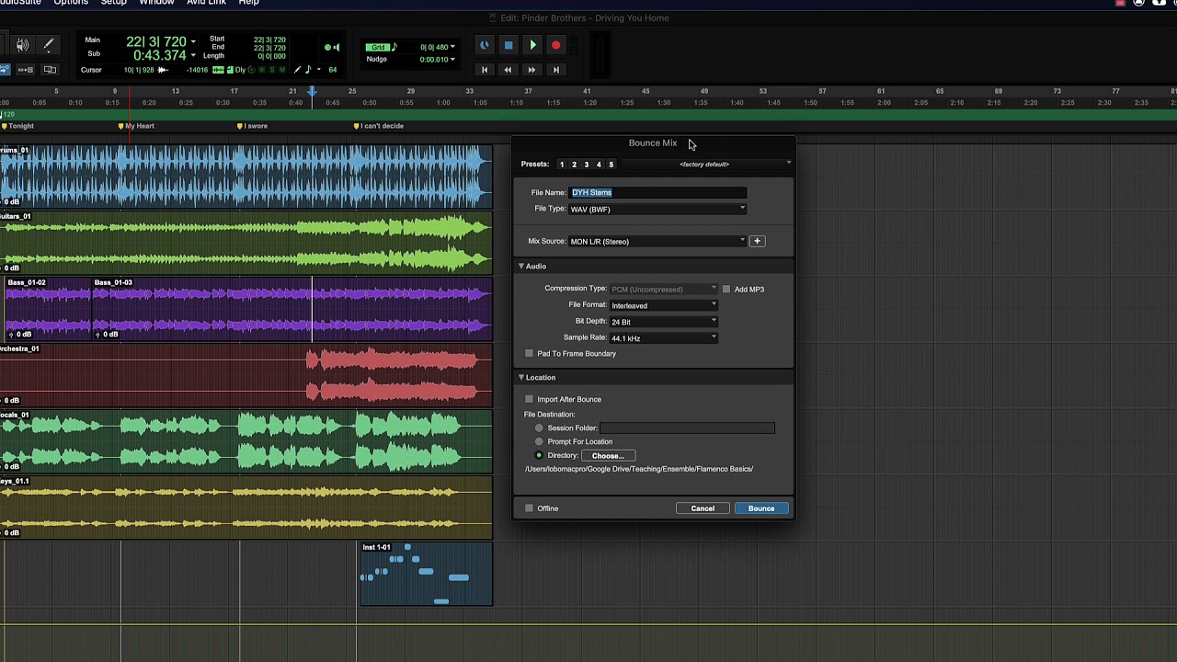Select the Scrubber speaker tool
The image size is (1177, 662).
point(22,44)
